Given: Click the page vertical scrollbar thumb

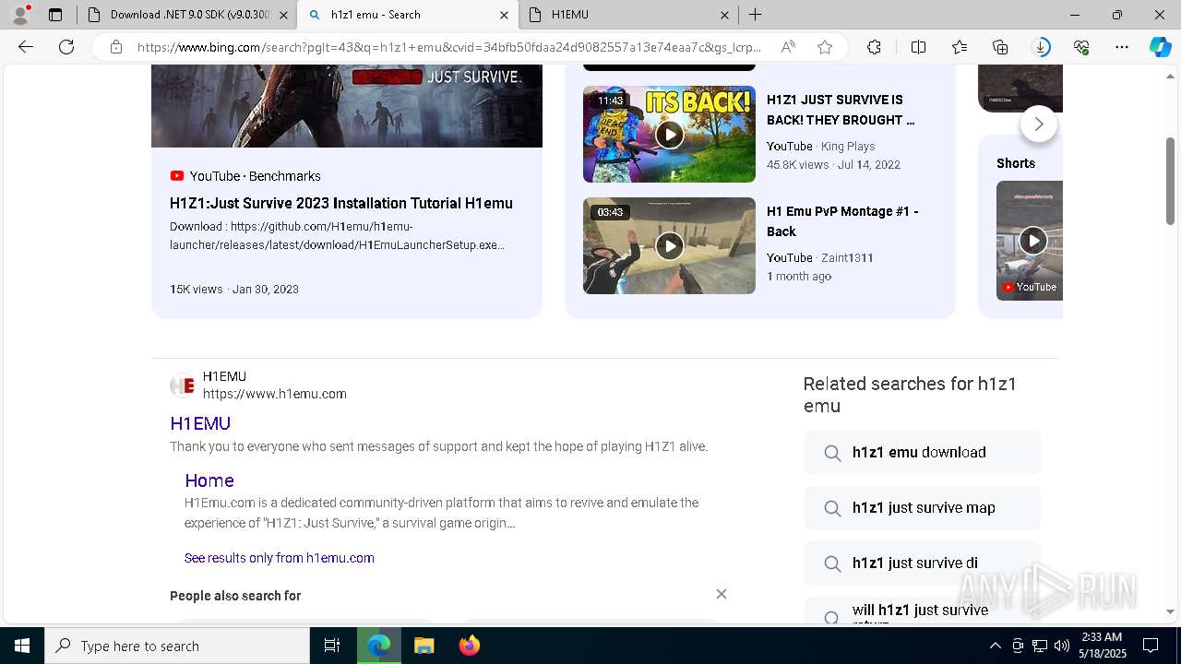Looking at the screenshot, I should pos(1171,181).
